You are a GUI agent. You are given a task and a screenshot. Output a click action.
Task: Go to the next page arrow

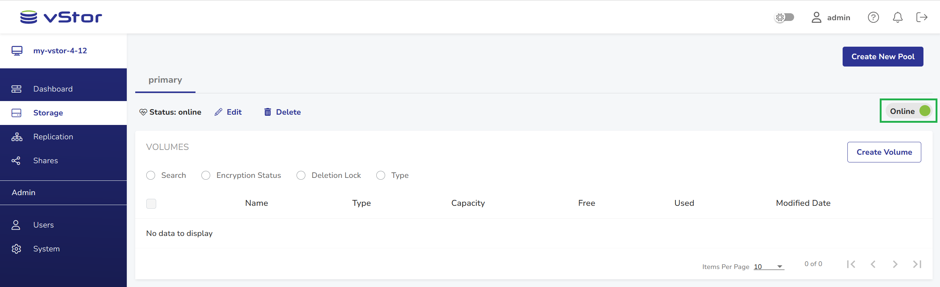(895, 264)
